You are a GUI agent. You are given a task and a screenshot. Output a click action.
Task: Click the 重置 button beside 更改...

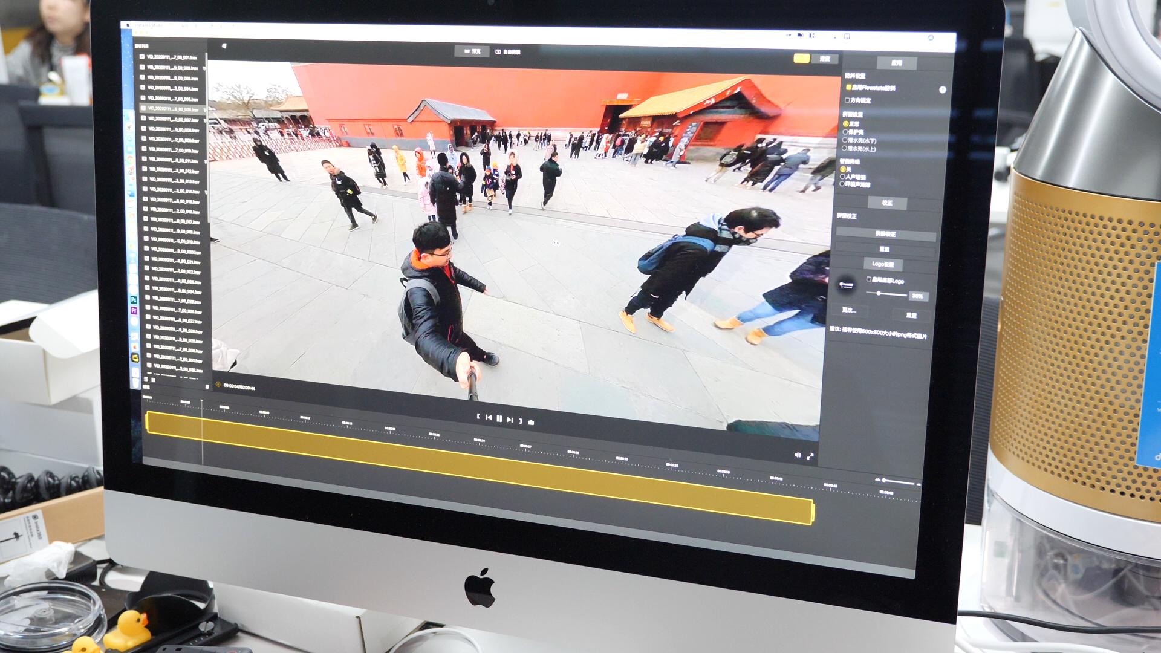[911, 315]
